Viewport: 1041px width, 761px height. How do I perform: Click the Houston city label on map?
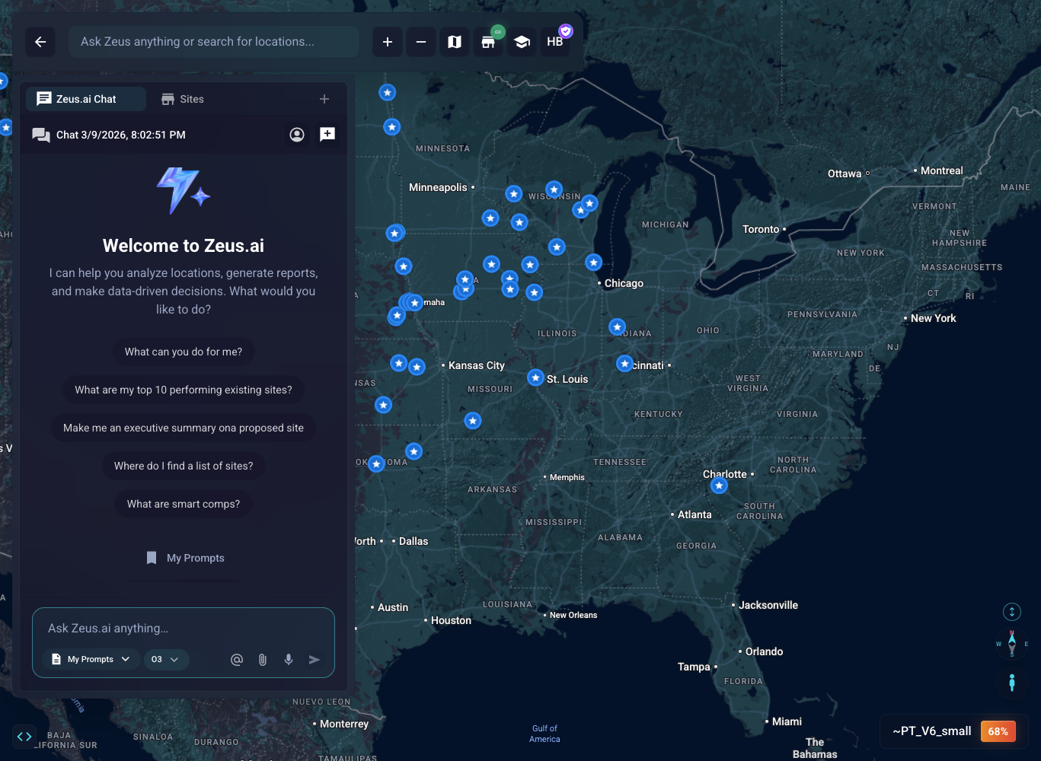coord(451,620)
